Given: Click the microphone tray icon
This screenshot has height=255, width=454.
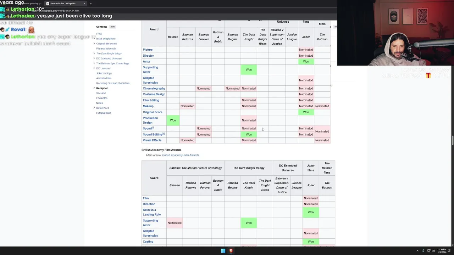Looking at the screenshot, I should pyautogui.click(x=423, y=251).
